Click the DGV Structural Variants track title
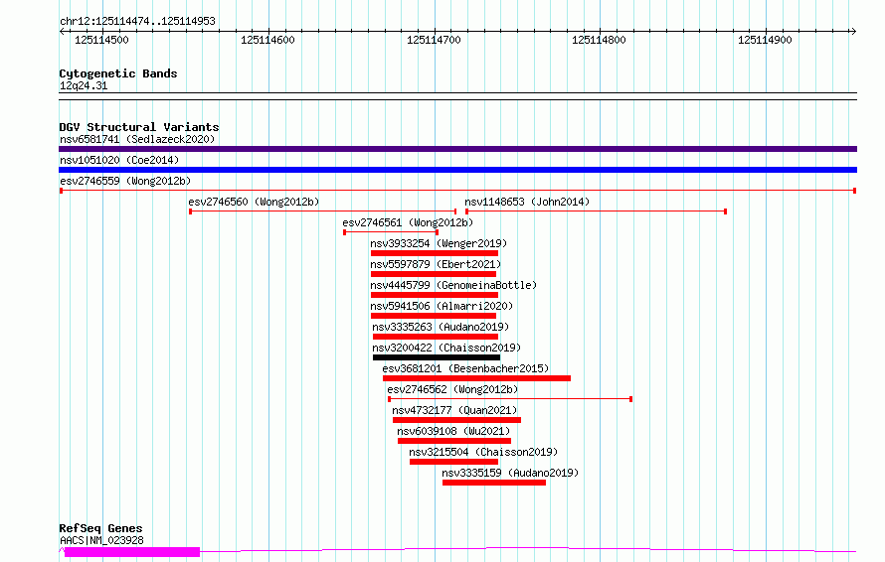Image resolution: width=885 pixels, height=562 pixels. (x=139, y=127)
